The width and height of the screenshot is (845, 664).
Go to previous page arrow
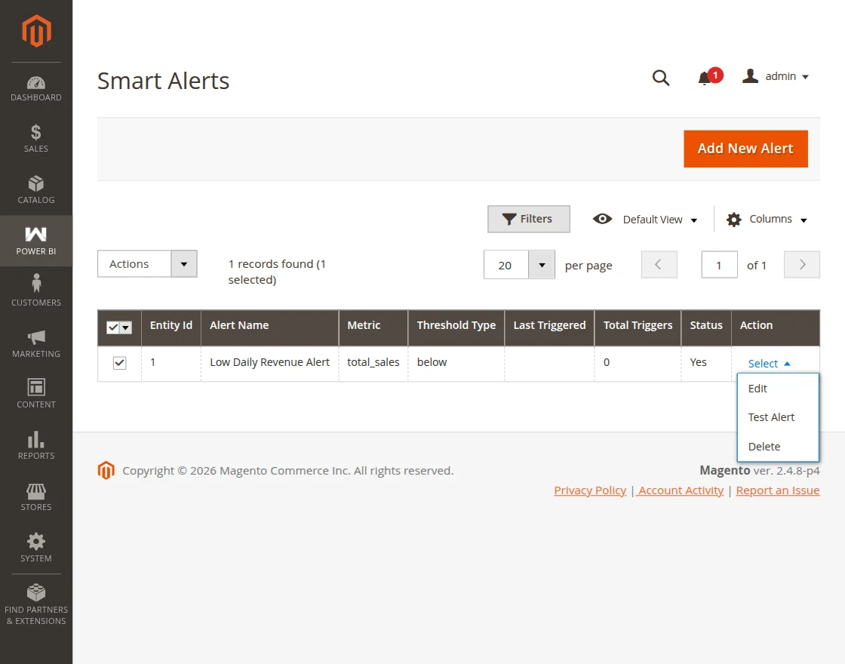point(659,265)
